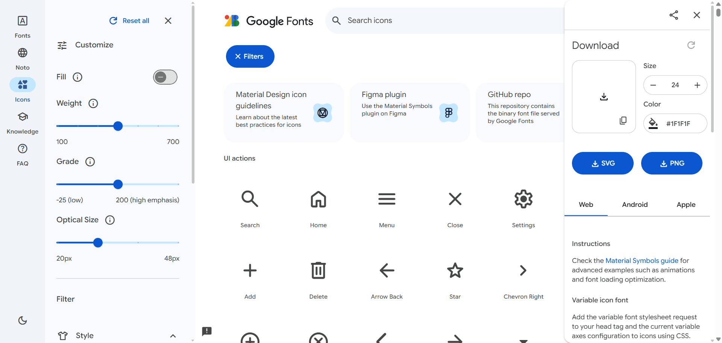Screen dimensions: 722x343
Task: Open Material Design icon guidelines card
Action: [284, 112]
